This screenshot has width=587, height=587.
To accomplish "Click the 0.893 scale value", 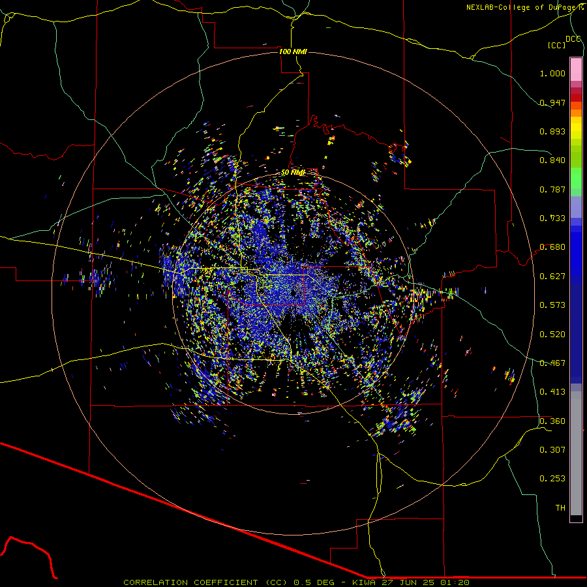I will pyautogui.click(x=552, y=131).
